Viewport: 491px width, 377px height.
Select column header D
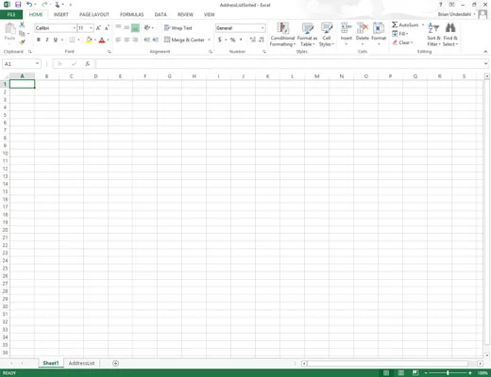point(95,76)
